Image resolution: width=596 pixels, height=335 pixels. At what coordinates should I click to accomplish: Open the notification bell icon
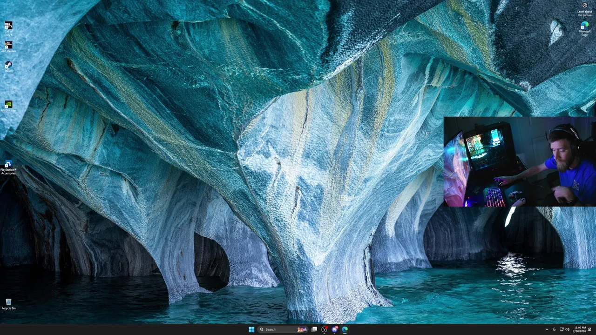click(589, 329)
